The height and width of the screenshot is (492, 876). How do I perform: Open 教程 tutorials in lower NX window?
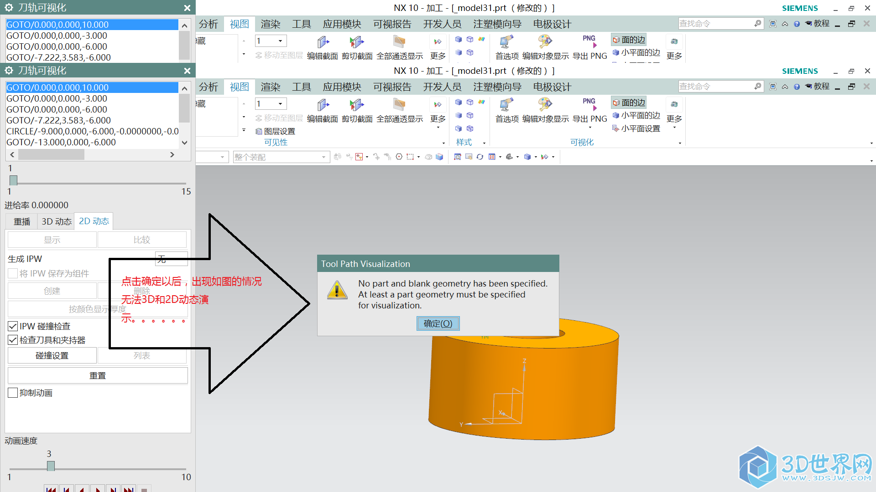click(x=817, y=87)
